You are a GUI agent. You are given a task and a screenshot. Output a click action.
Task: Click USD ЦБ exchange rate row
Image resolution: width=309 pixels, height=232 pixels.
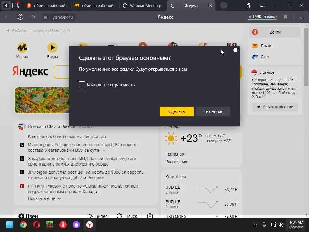pos(201,190)
